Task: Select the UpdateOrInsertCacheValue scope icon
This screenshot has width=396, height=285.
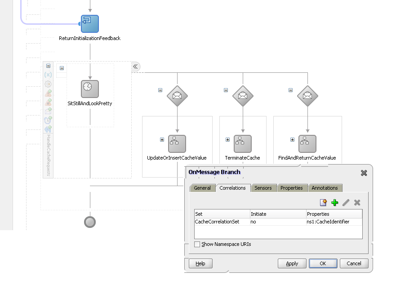Action: [x=177, y=144]
